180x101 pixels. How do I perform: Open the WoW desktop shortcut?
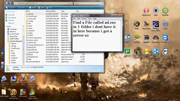coord(137,25)
